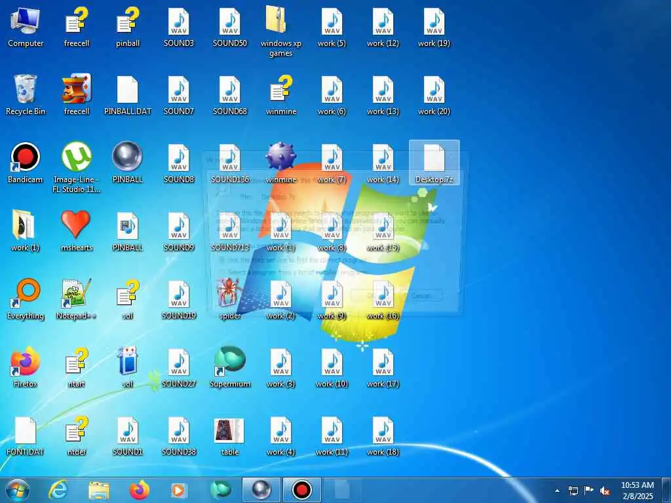Select the Bandicam desktop shortcut
The width and height of the screenshot is (671, 503).
(26, 163)
